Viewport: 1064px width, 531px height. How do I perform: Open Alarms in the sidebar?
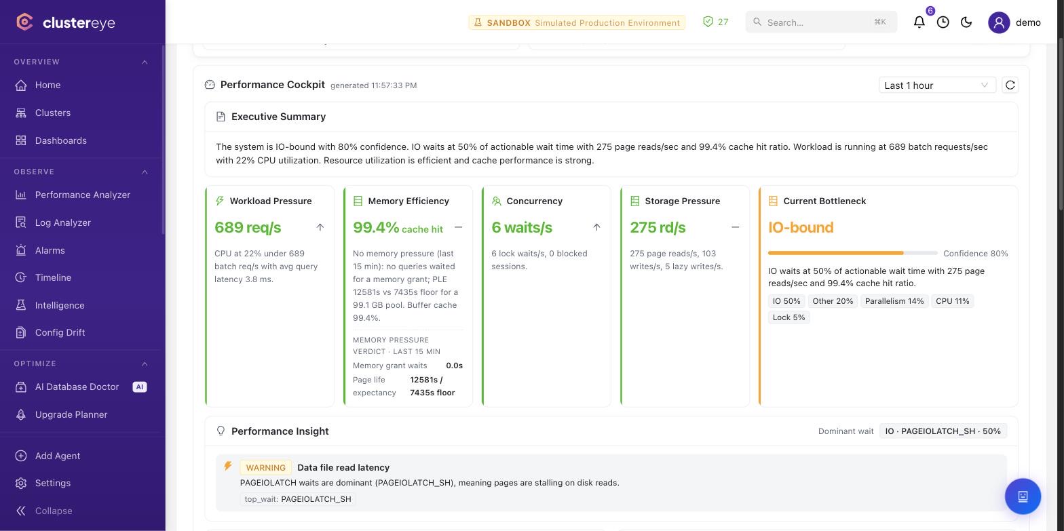81,250
